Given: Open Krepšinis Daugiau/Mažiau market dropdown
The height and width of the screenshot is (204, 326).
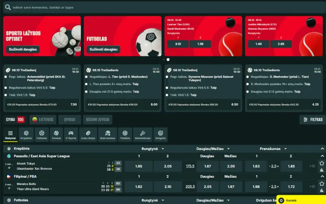Looking at the screenshot, I should [213, 149].
